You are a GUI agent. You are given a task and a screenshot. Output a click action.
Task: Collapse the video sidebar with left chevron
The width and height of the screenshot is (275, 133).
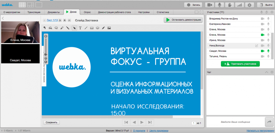[3, 18]
